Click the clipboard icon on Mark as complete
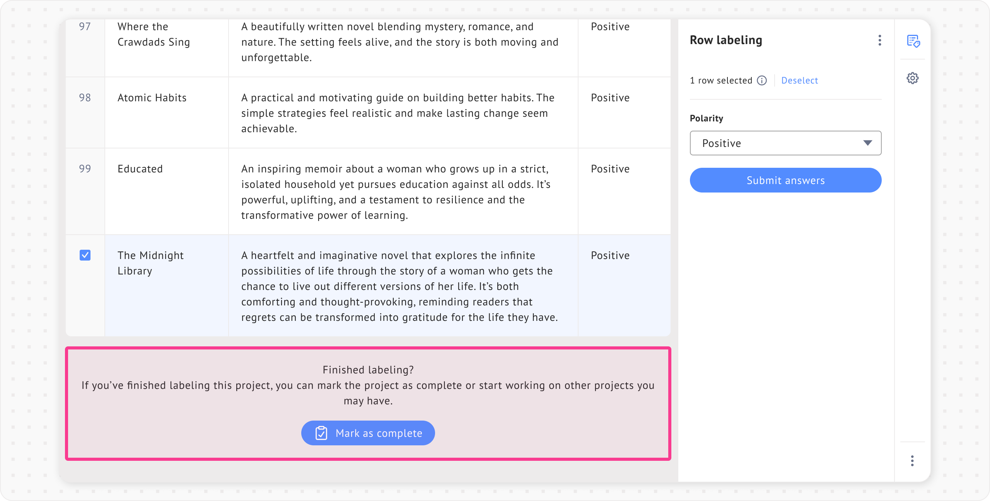 point(321,433)
